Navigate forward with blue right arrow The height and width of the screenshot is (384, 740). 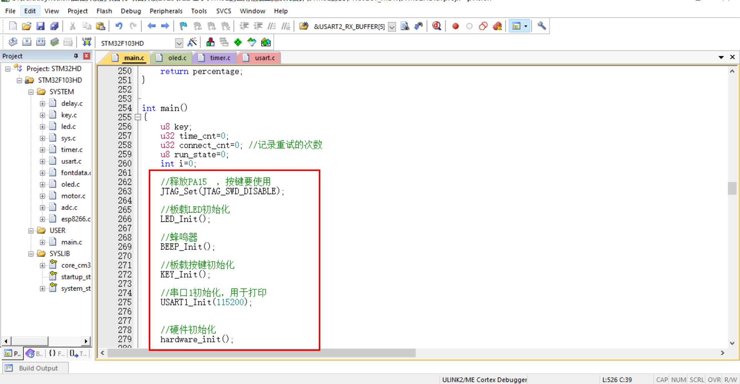(165, 26)
